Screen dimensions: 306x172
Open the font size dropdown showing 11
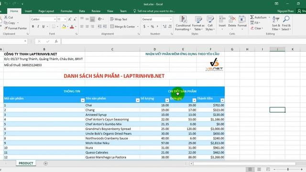point(65,19)
